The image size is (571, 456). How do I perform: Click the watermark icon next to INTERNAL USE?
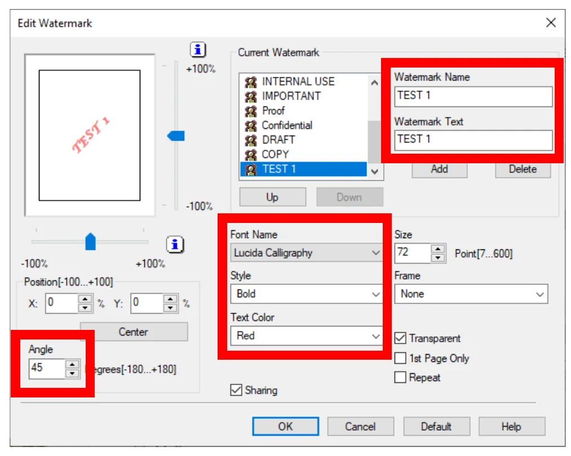coord(250,82)
